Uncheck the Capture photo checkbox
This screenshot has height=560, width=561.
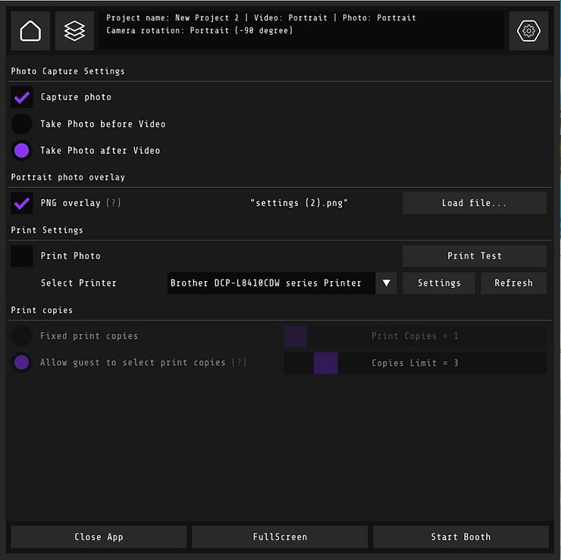[22, 97]
